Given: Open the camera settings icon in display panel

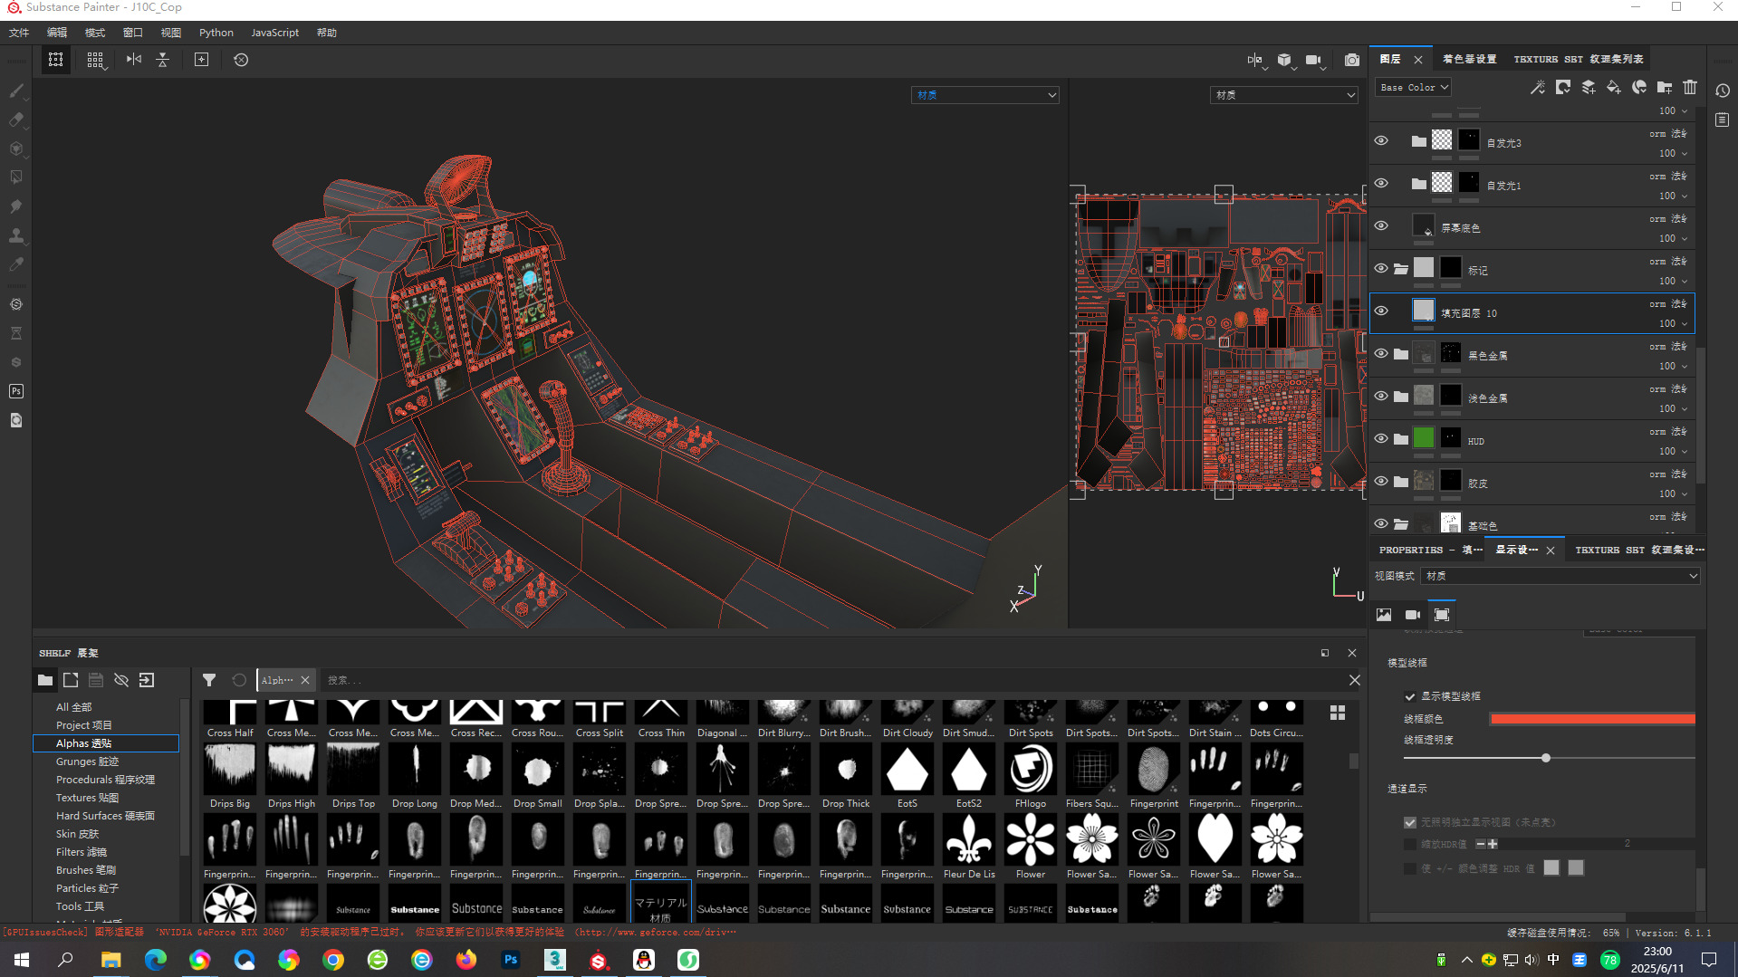Looking at the screenshot, I should 1413,615.
